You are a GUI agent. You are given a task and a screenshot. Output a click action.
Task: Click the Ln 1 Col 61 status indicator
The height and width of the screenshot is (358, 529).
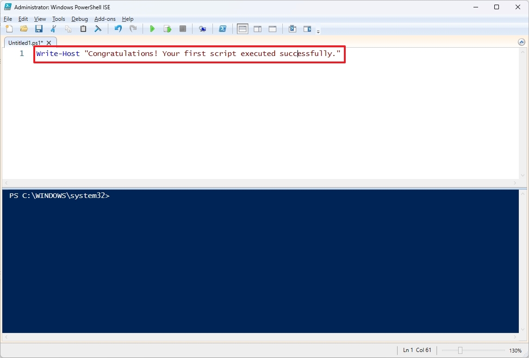(x=417, y=350)
